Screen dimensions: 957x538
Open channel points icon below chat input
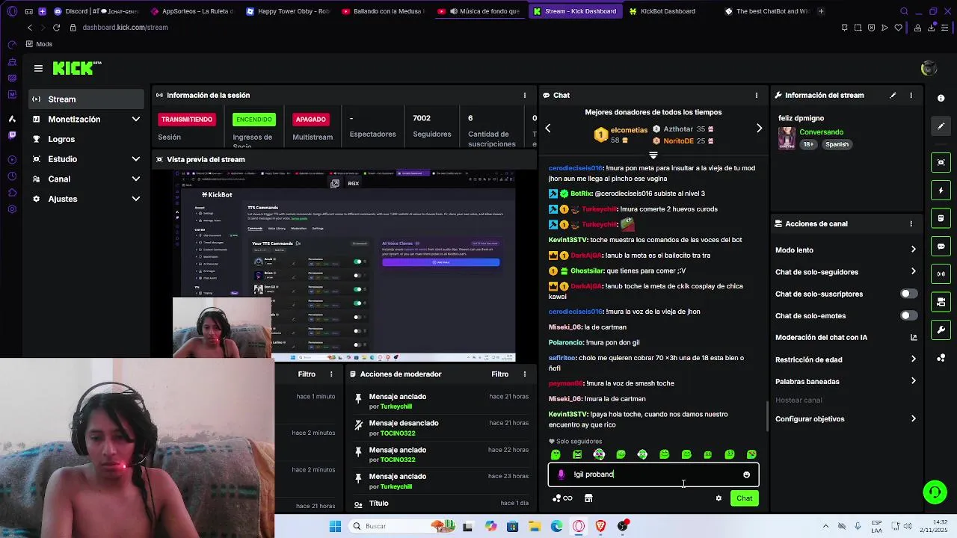[561, 498]
